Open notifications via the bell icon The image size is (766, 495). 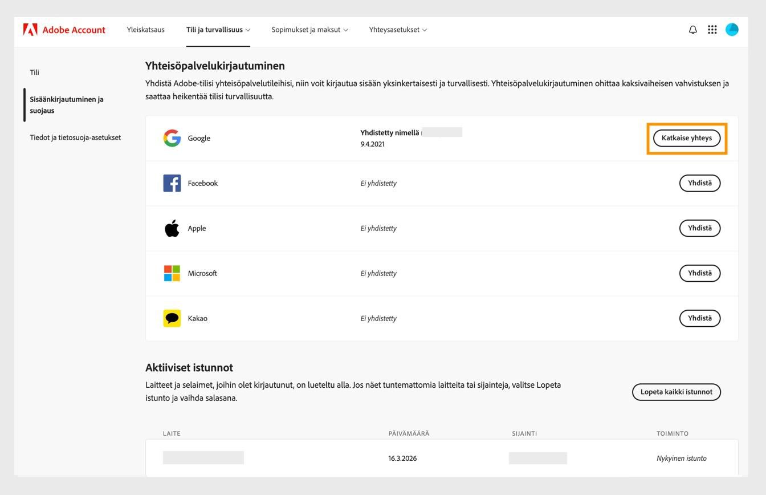tap(692, 29)
